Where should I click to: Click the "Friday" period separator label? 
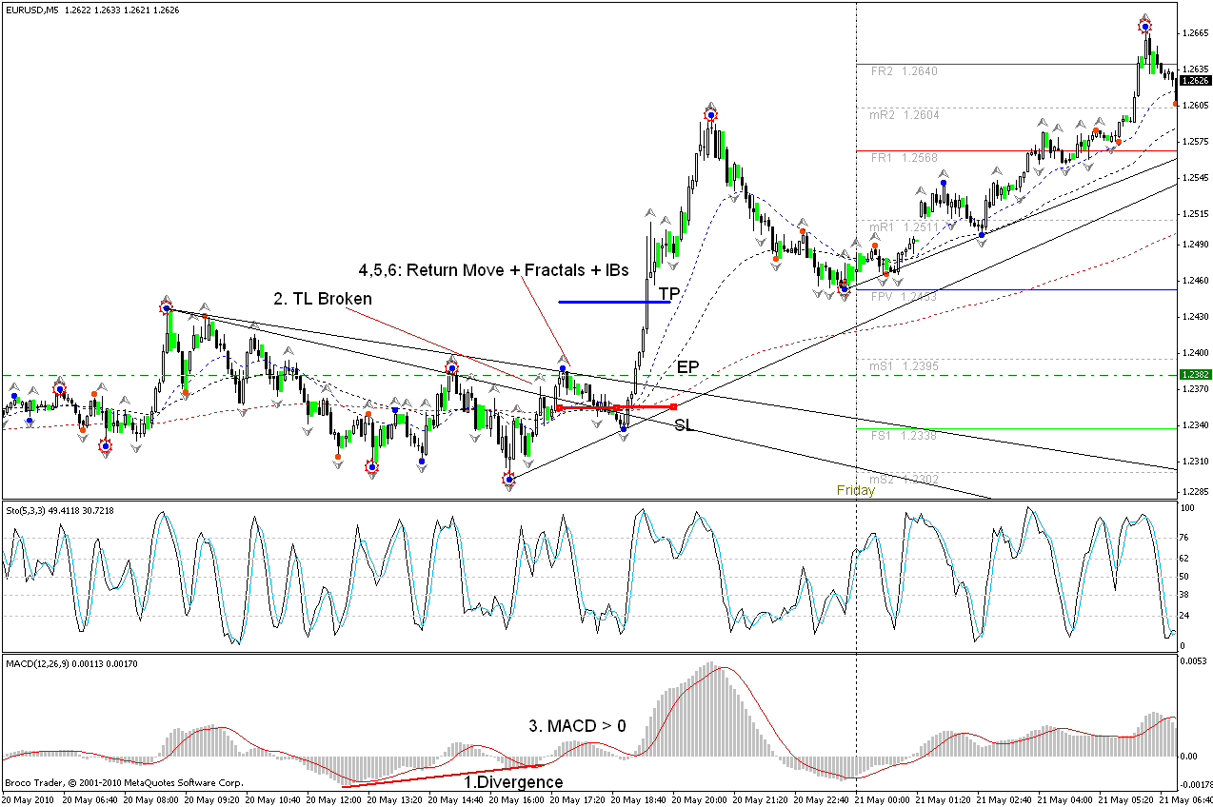coord(856,490)
